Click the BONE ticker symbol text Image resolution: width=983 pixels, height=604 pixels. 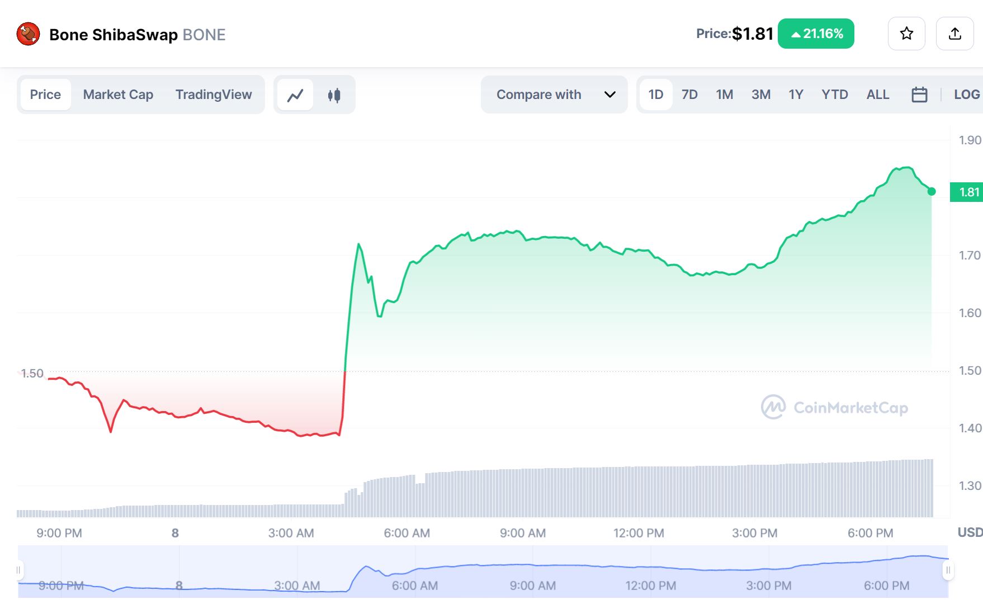(x=204, y=35)
